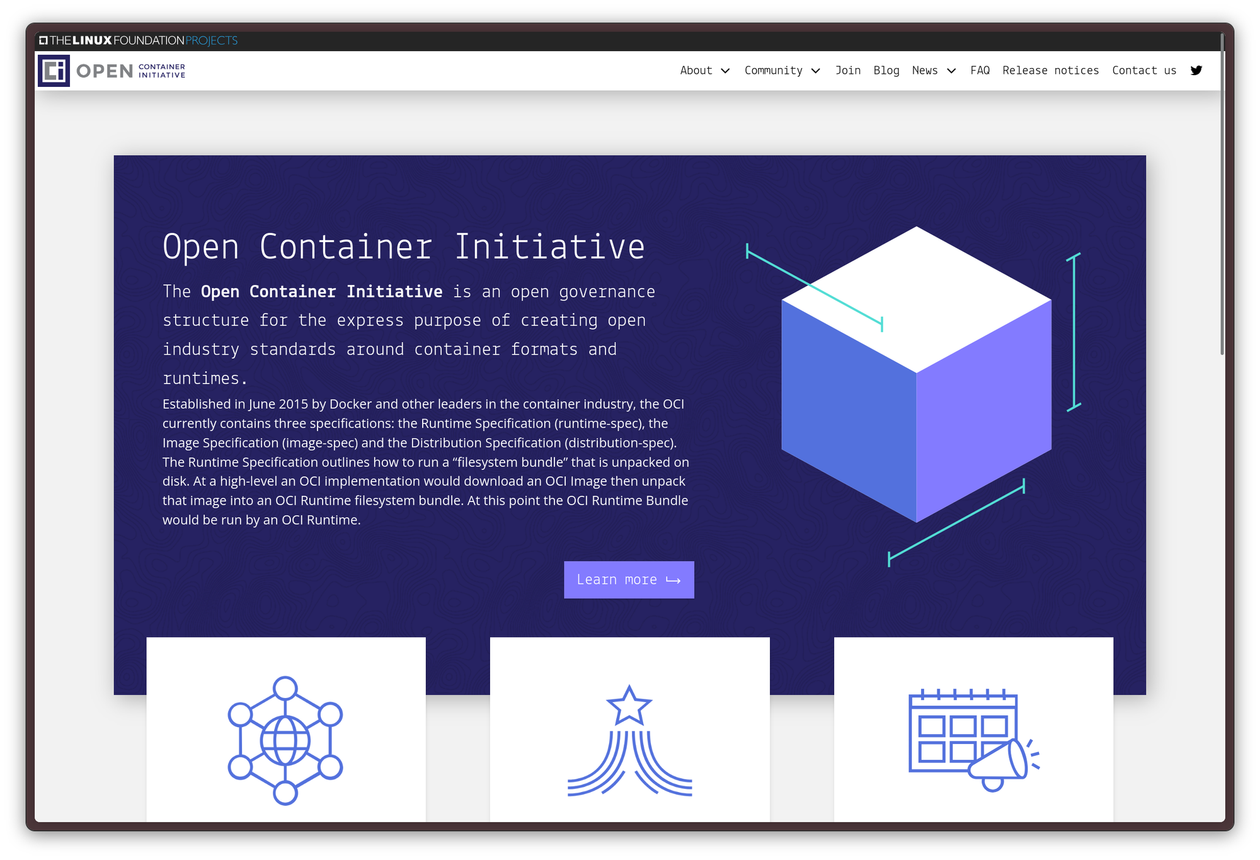Expand the Community dropdown chevron
Image resolution: width=1260 pixels, height=860 pixels.
coord(816,71)
